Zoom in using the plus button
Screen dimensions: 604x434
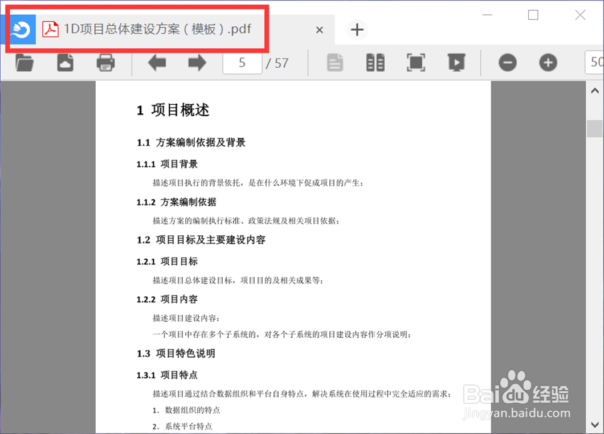548,63
